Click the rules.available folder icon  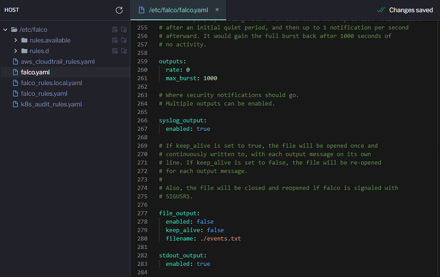point(24,40)
